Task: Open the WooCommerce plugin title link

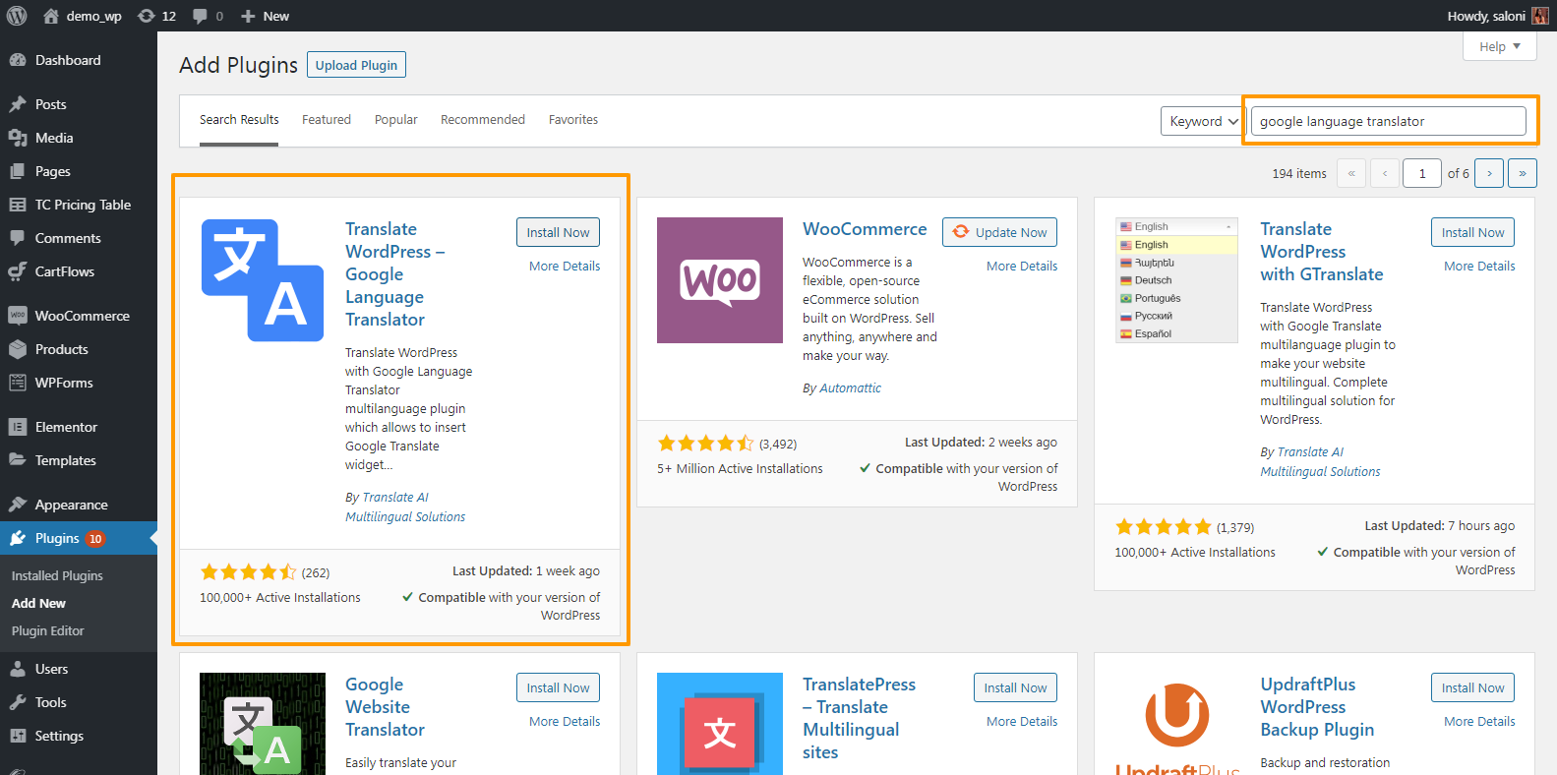Action: click(865, 228)
